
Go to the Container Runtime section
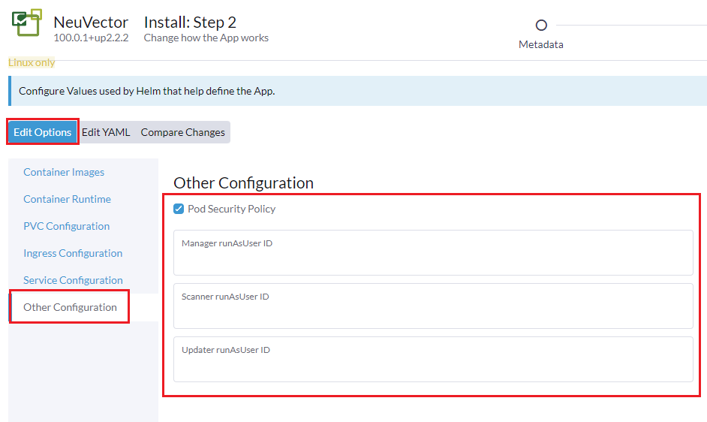pyautogui.click(x=67, y=199)
